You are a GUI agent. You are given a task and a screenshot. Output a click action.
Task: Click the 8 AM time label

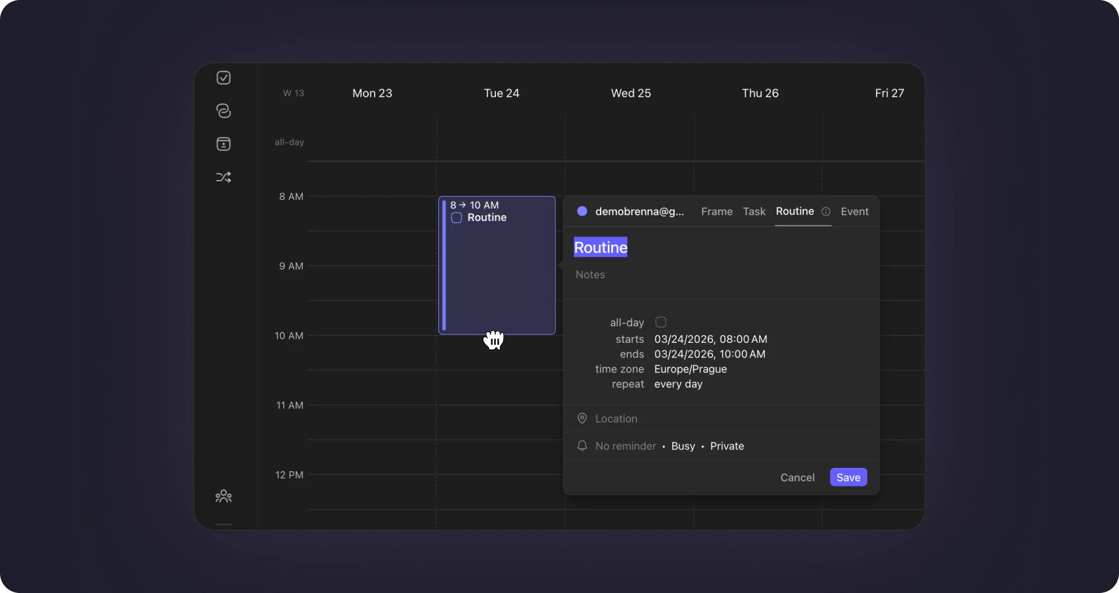coord(291,197)
